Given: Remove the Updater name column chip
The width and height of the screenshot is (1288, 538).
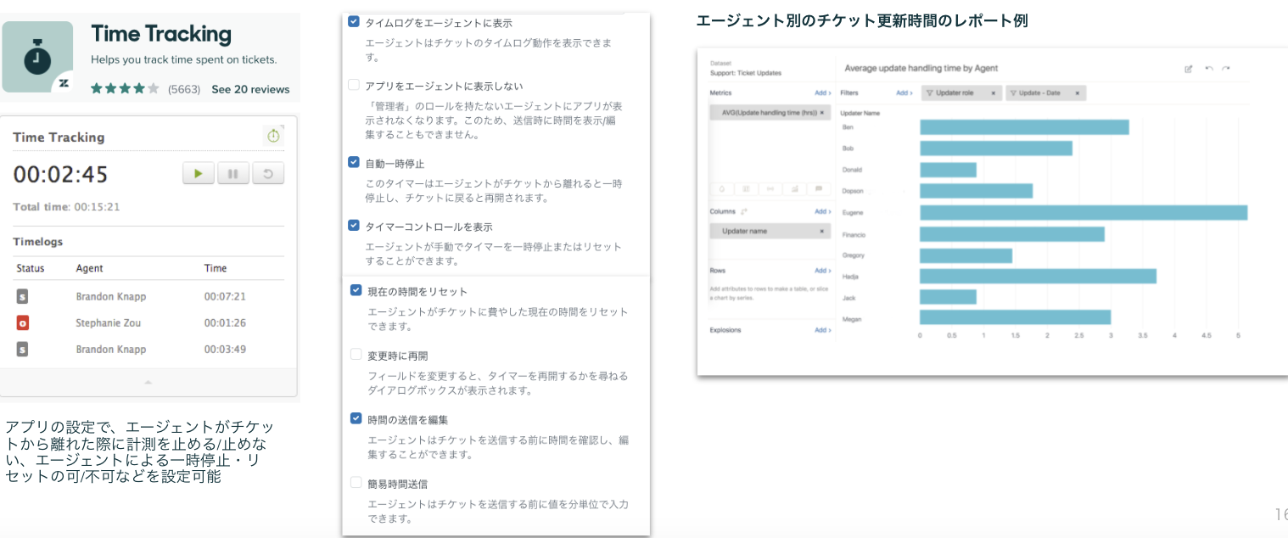Looking at the screenshot, I should tap(821, 231).
